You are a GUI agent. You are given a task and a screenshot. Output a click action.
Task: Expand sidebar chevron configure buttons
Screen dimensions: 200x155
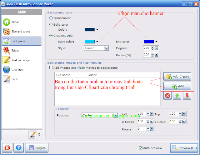click(x=39, y=134)
